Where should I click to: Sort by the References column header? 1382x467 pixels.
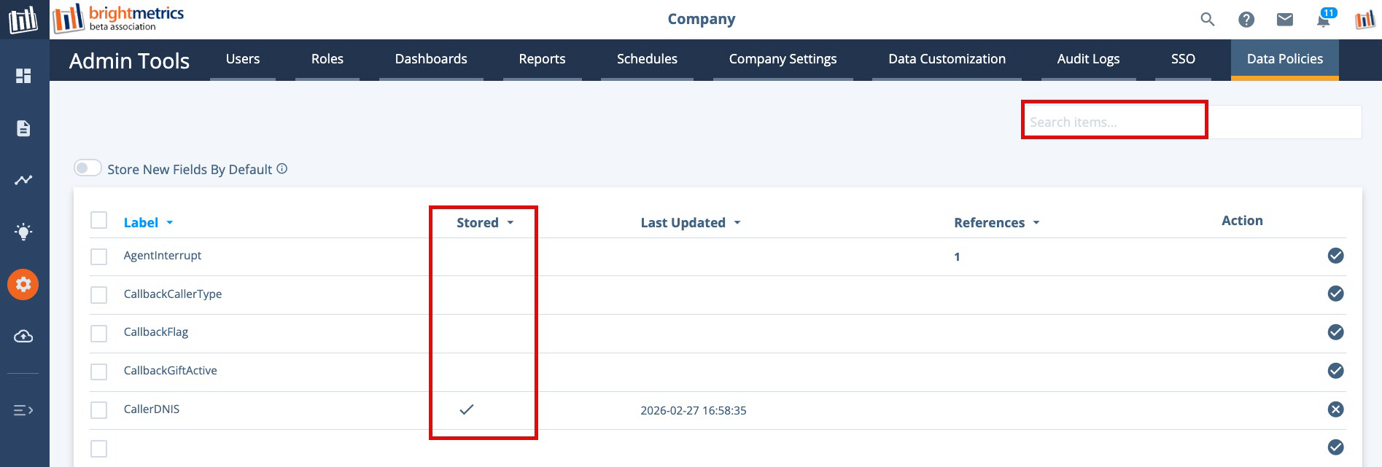click(997, 222)
